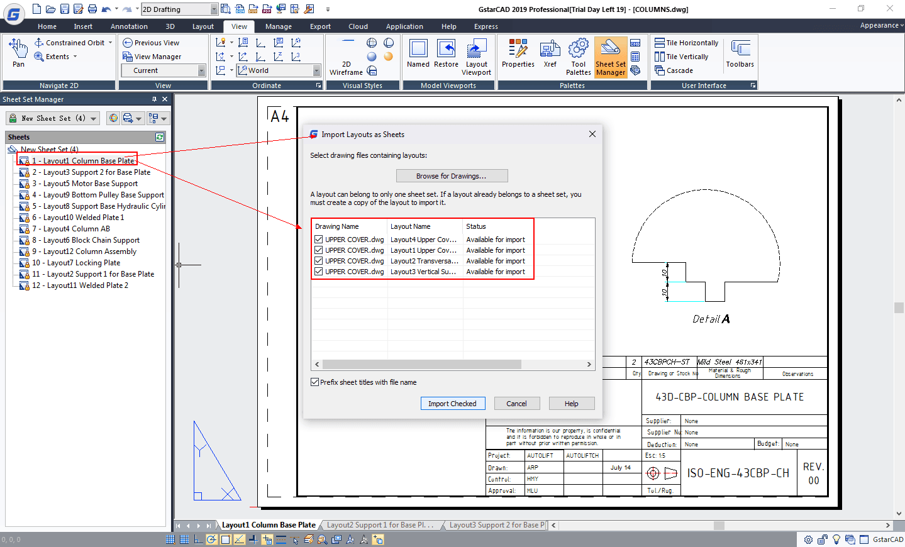Switch to Layout2 Support 1 layout tab
The image size is (905, 547).
(380, 525)
